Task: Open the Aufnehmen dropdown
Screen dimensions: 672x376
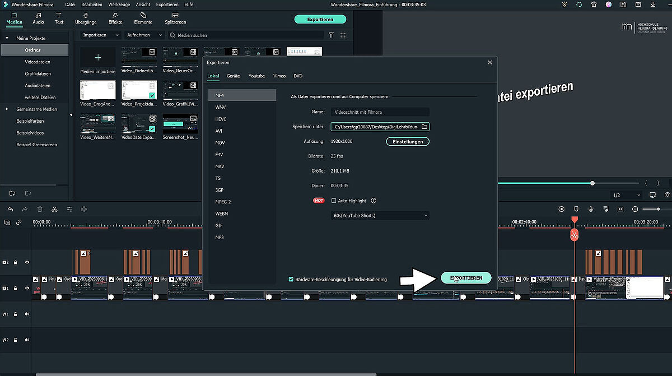Action: pos(144,35)
